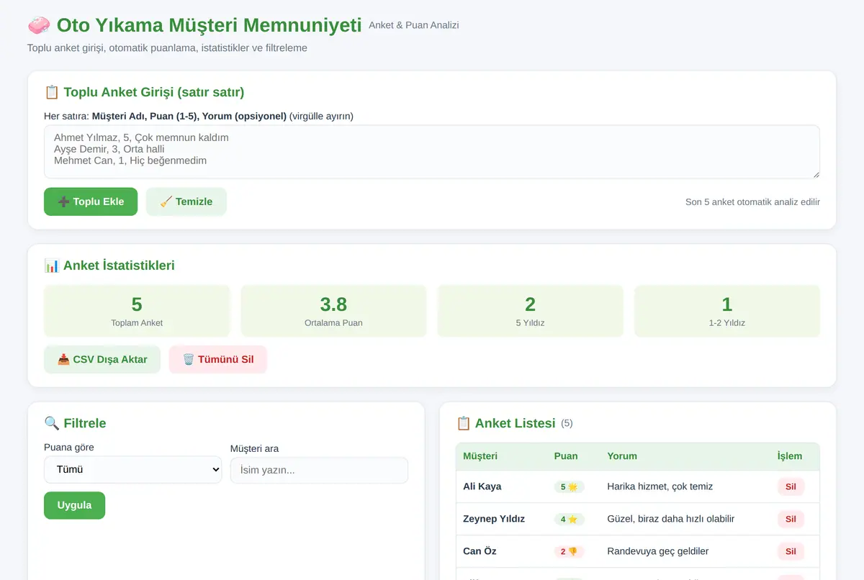Click the Müşteri ara search field
Viewport: 864px width, 580px height.
tap(319, 470)
